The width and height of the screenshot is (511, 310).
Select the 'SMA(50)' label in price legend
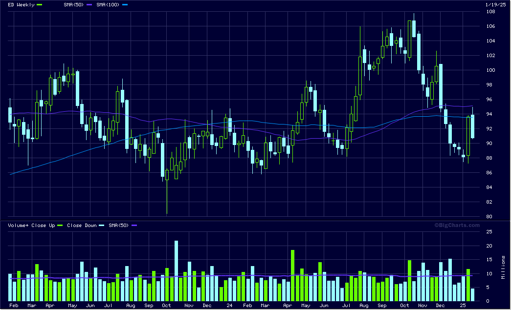pyautogui.click(x=74, y=5)
